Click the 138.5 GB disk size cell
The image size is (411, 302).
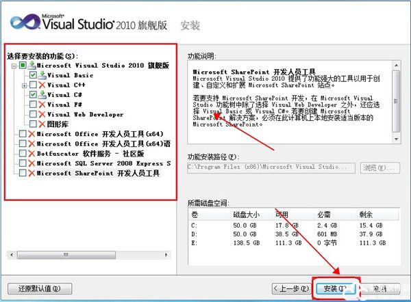click(x=247, y=243)
